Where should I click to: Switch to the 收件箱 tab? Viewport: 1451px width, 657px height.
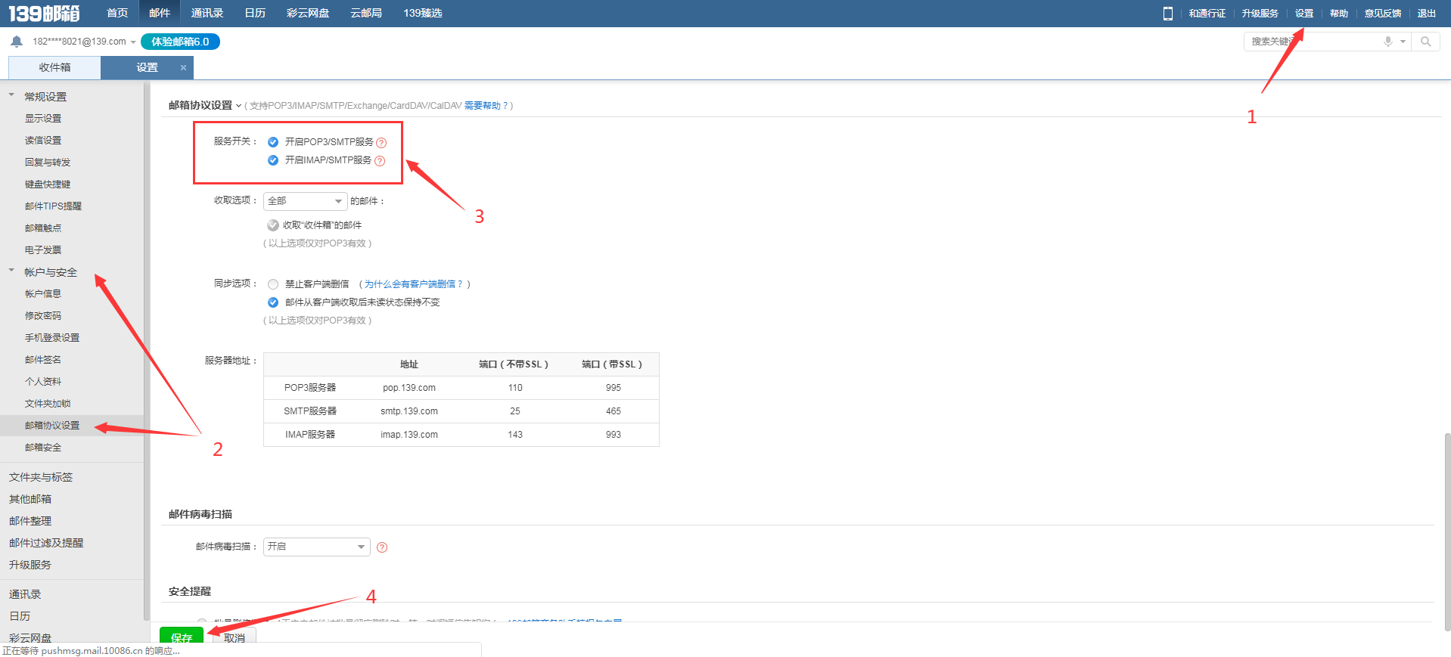tap(54, 68)
